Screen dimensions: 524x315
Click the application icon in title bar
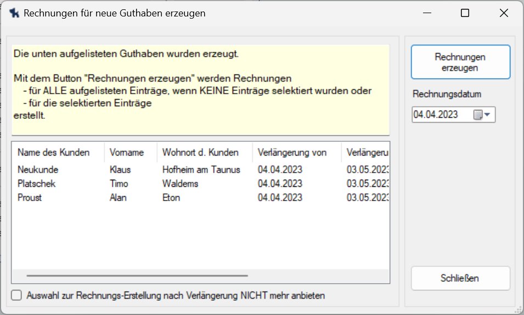[13, 13]
